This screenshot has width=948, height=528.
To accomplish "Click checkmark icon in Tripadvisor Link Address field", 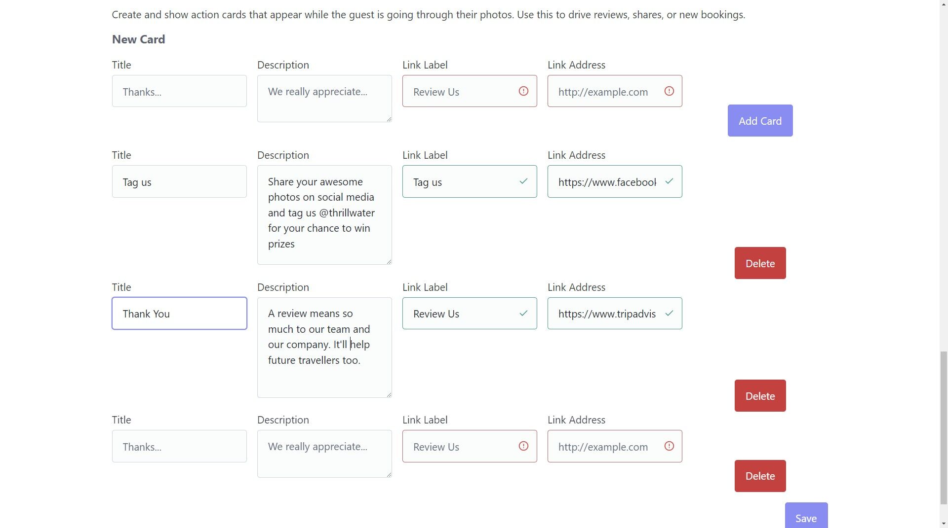I will pyautogui.click(x=669, y=314).
